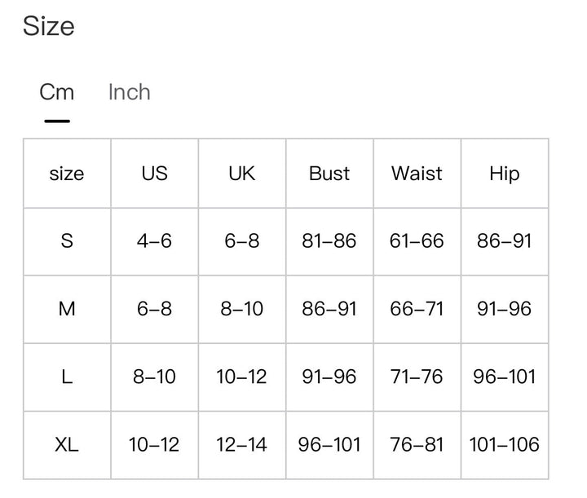This screenshot has width=587, height=498.
Task: Click the US column header
Action: point(155,174)
